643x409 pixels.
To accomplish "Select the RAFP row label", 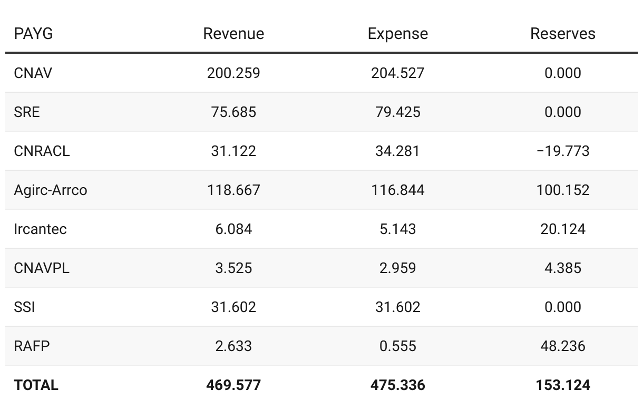I will click(32, 346).
